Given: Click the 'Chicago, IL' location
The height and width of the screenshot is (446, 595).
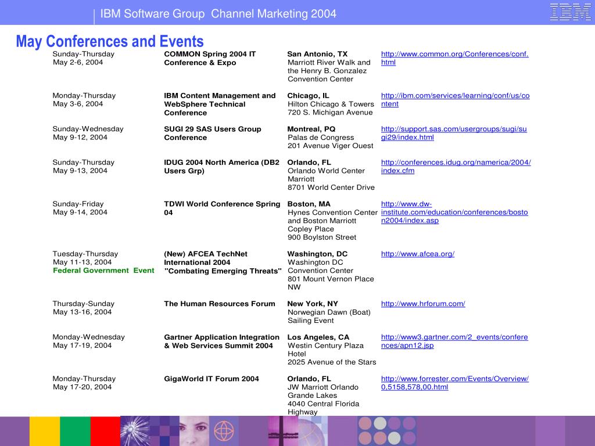Looking at the screenshot, I should tap(308, 96).
